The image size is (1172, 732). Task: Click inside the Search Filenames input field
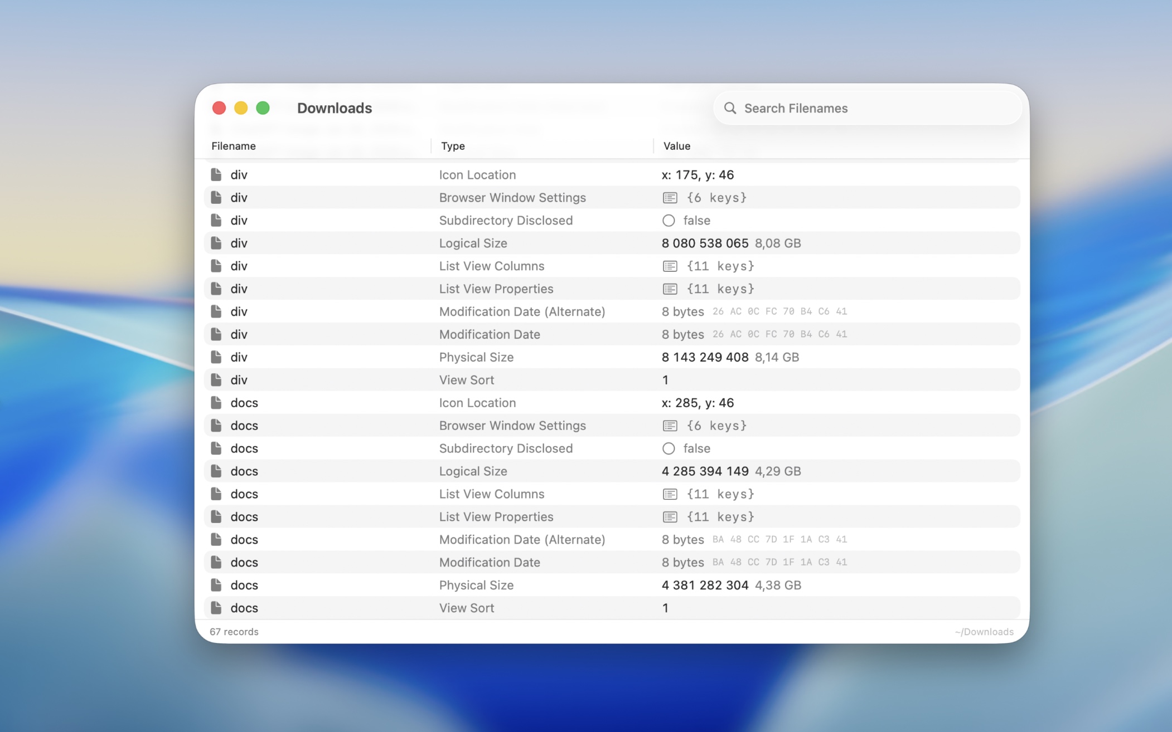coord(836,108)
